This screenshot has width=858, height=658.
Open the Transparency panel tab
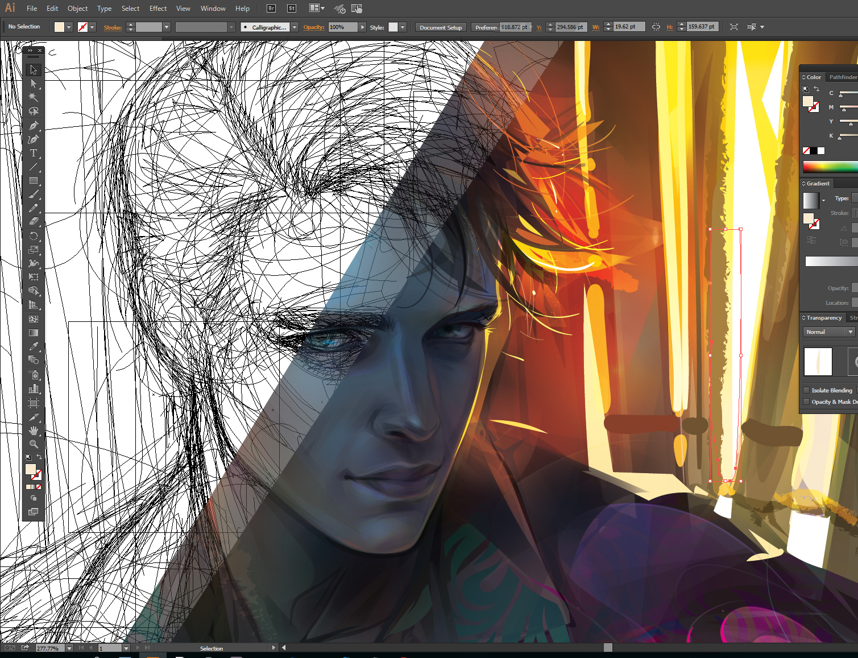823,317
